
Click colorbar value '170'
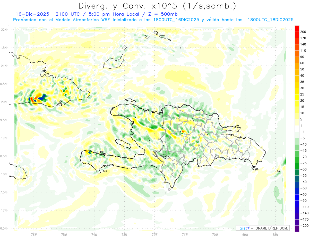[303, 38]
